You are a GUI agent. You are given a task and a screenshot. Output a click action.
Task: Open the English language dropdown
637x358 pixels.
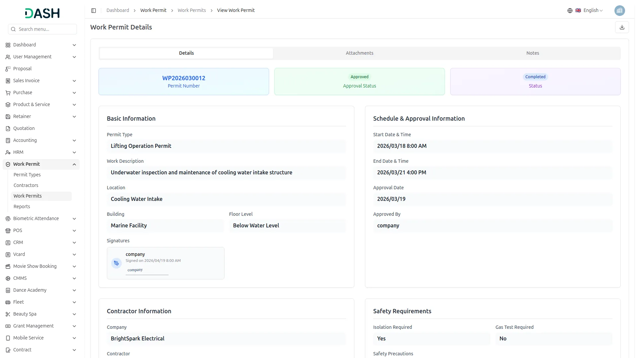593,11
